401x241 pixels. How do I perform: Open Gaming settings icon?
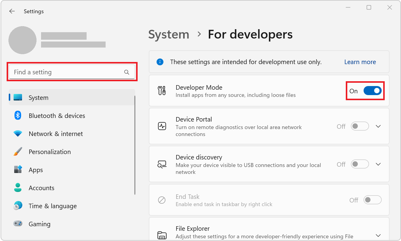[x=18, y=224]
